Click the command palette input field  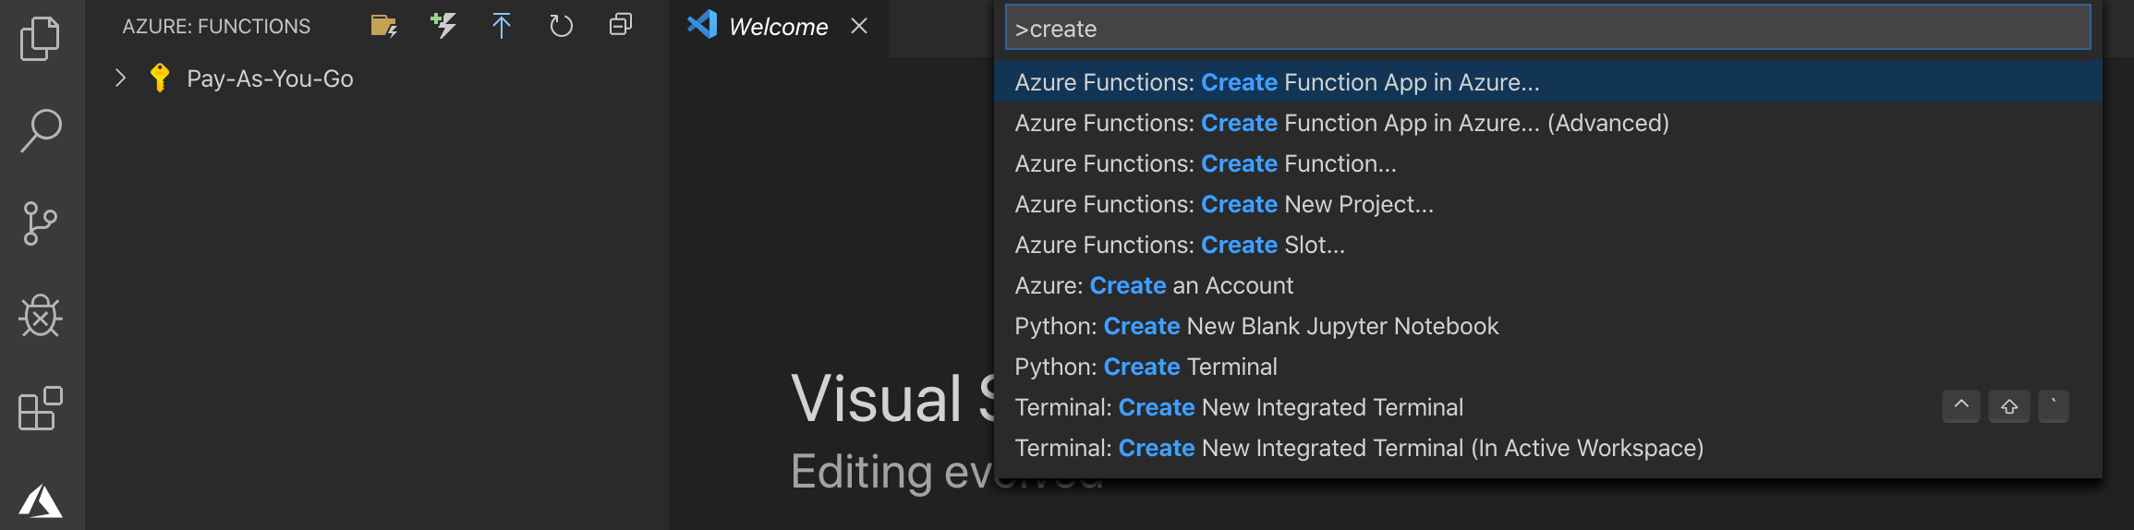pos(1547,29)
